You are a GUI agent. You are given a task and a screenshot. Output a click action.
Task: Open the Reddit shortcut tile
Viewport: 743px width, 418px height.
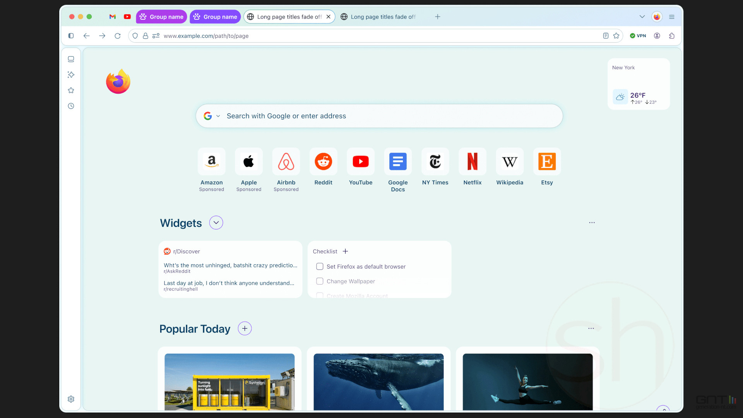pos(323,162)
